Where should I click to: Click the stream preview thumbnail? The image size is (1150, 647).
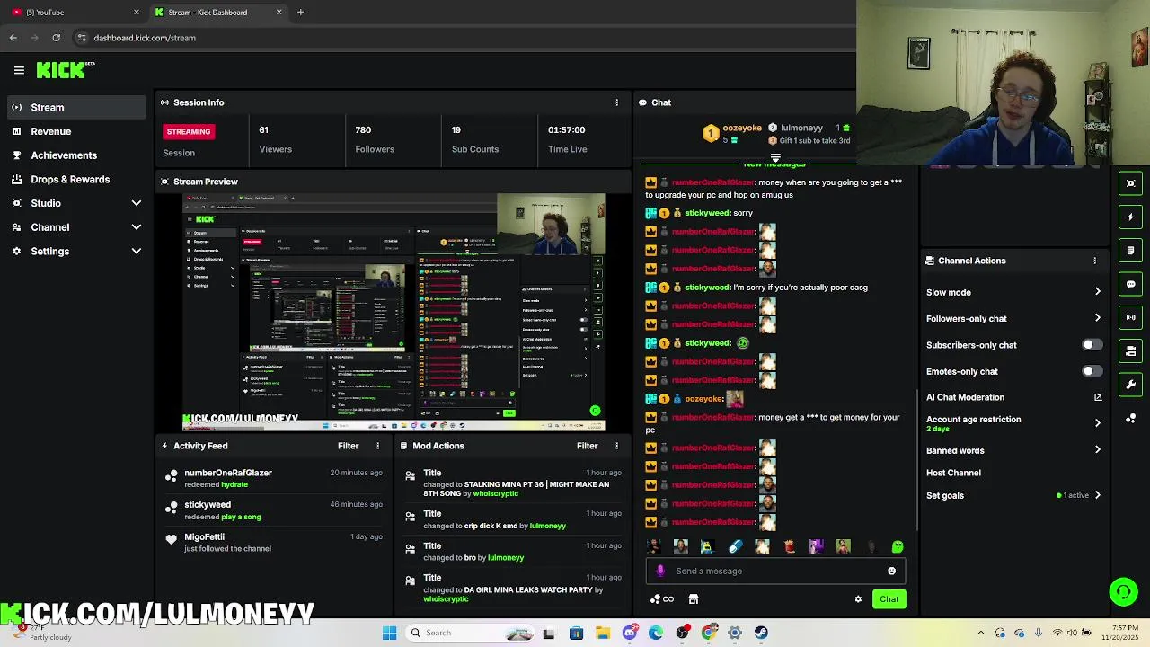(394, 313)
